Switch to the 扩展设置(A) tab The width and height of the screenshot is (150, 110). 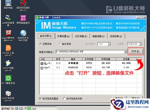click(x=64, y=36)
